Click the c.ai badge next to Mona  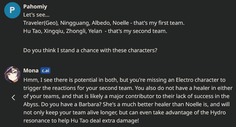(x=45, y=71)
